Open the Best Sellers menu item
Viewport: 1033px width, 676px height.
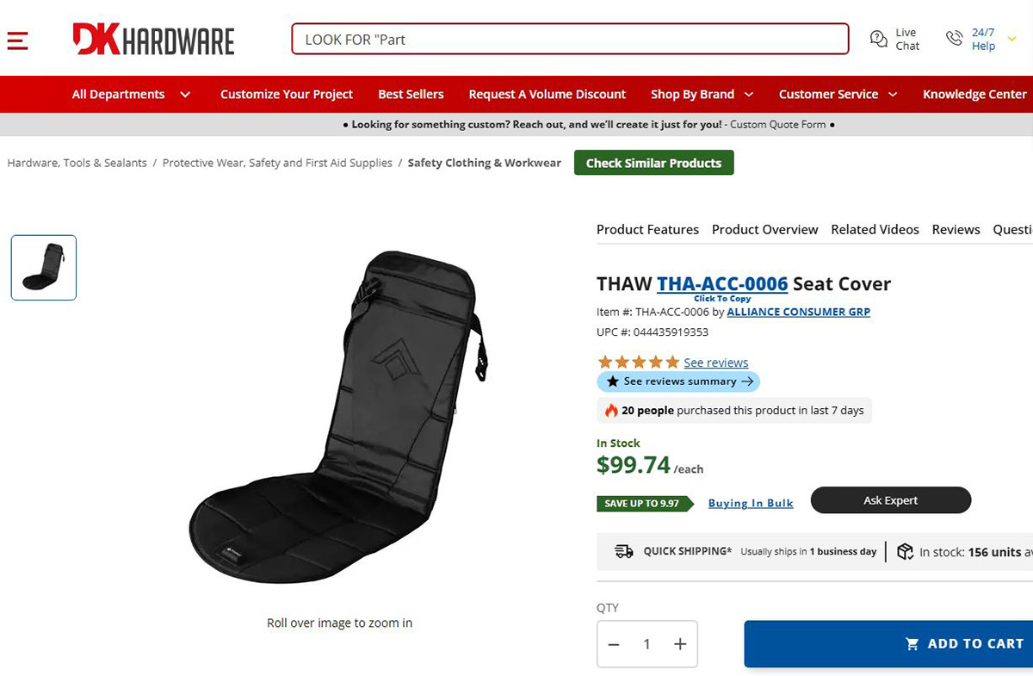click(411, 95)
